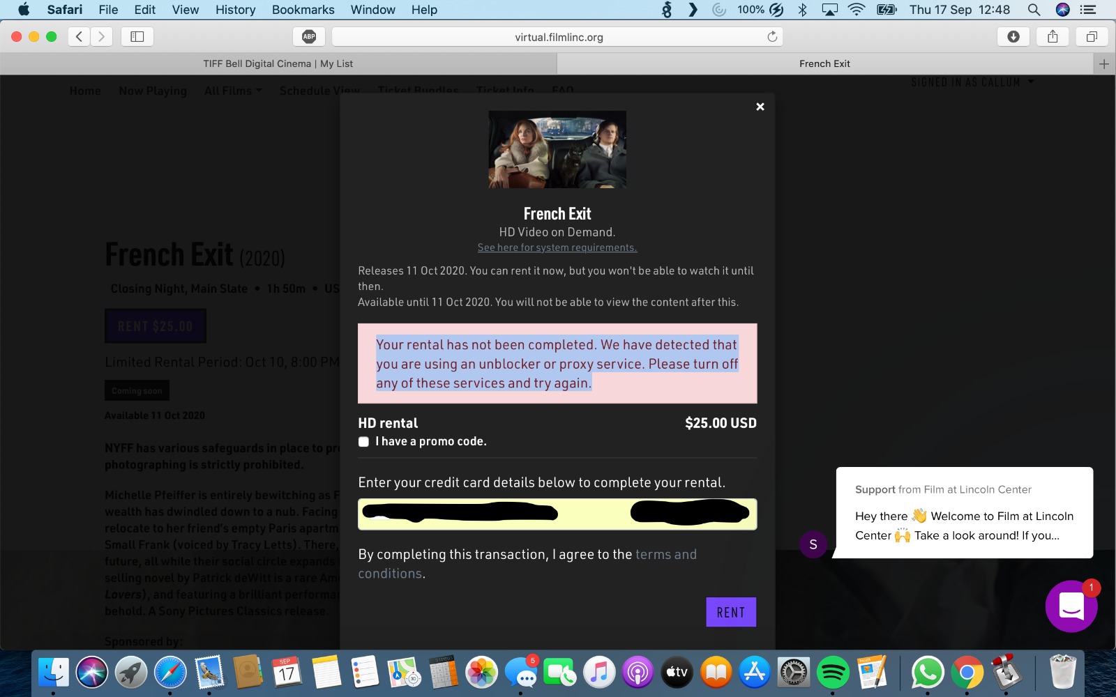1116x697 pixels.
Task: Open the Wi-Fi status menu
Action: 857,10
